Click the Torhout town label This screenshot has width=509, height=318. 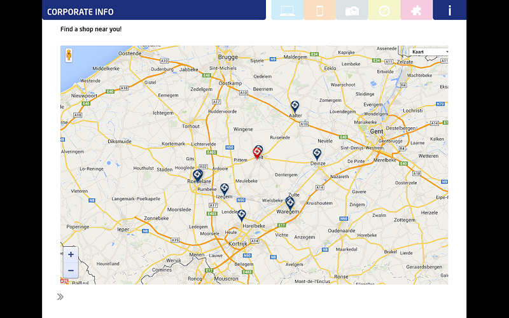(x=191, y=126)
